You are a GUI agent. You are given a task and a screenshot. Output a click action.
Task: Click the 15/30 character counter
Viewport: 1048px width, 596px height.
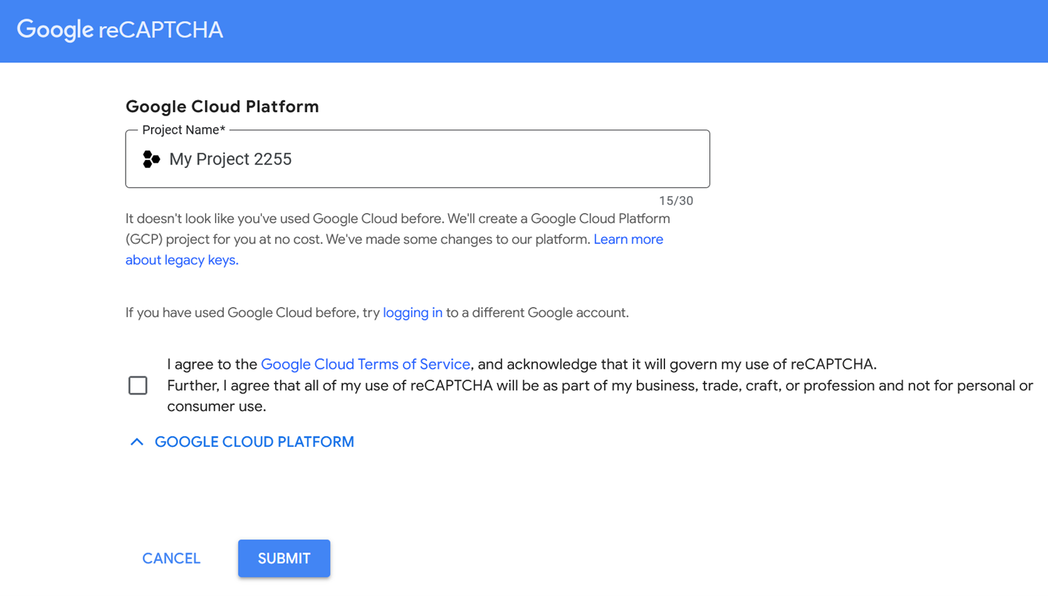tap(675, 201)
